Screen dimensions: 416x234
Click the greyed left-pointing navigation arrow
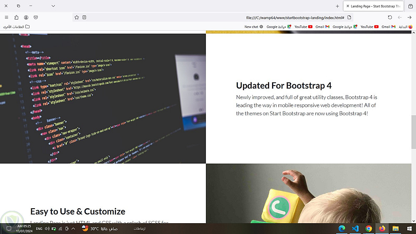(x=399, y=17)
